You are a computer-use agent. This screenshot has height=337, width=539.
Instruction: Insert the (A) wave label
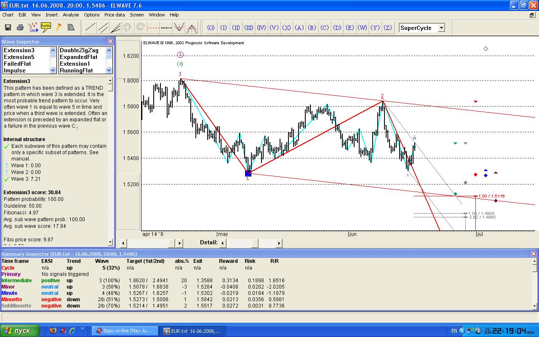click(x=299, y=28)
